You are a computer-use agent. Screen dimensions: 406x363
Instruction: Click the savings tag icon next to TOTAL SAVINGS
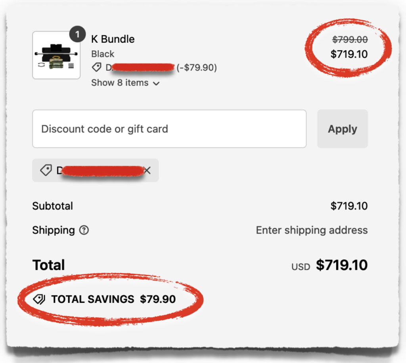(x=39, y=299)
